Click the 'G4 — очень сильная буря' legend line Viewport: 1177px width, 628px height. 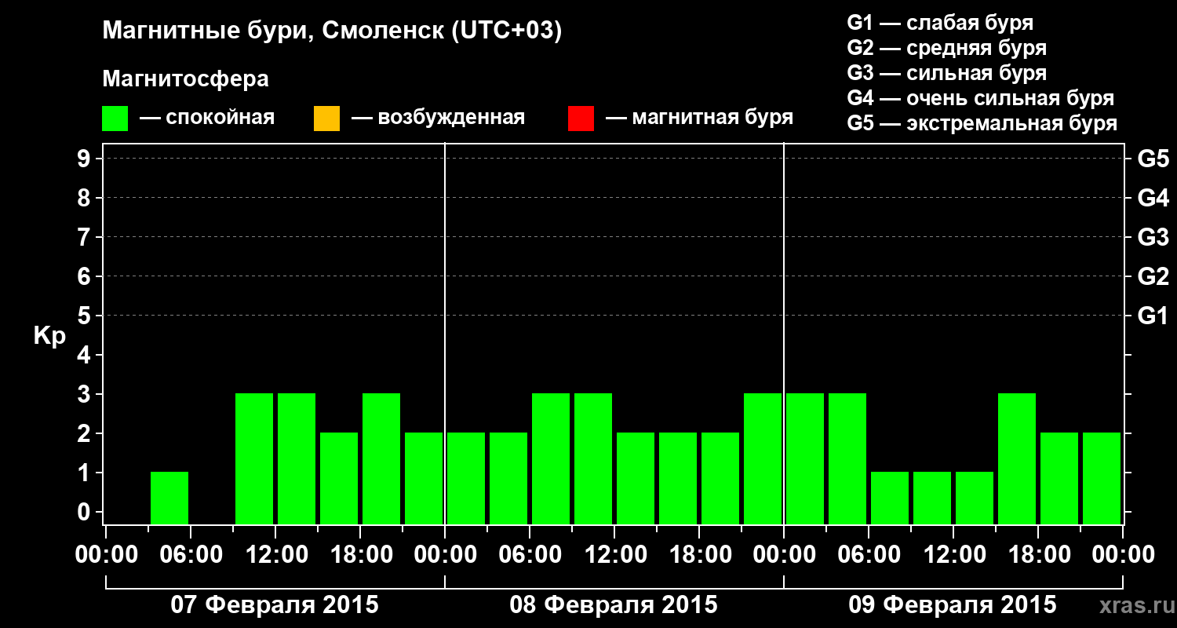(981, 98)
